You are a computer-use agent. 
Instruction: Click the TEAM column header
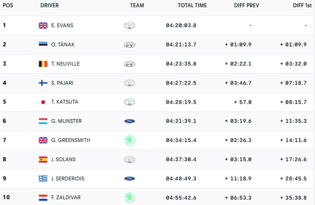coord(137,6)
